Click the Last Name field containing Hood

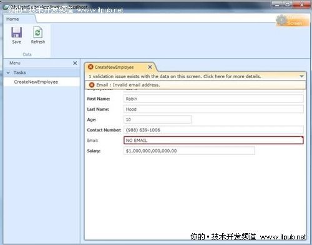(213, 109)
